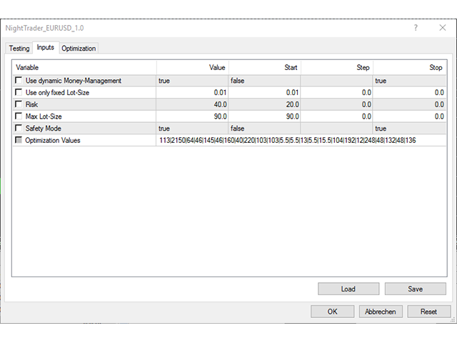Image resolution: width=457 pixels, height=343 pixels.
Task: Edit the Optimization Values string field
Action: click(301, 140)
